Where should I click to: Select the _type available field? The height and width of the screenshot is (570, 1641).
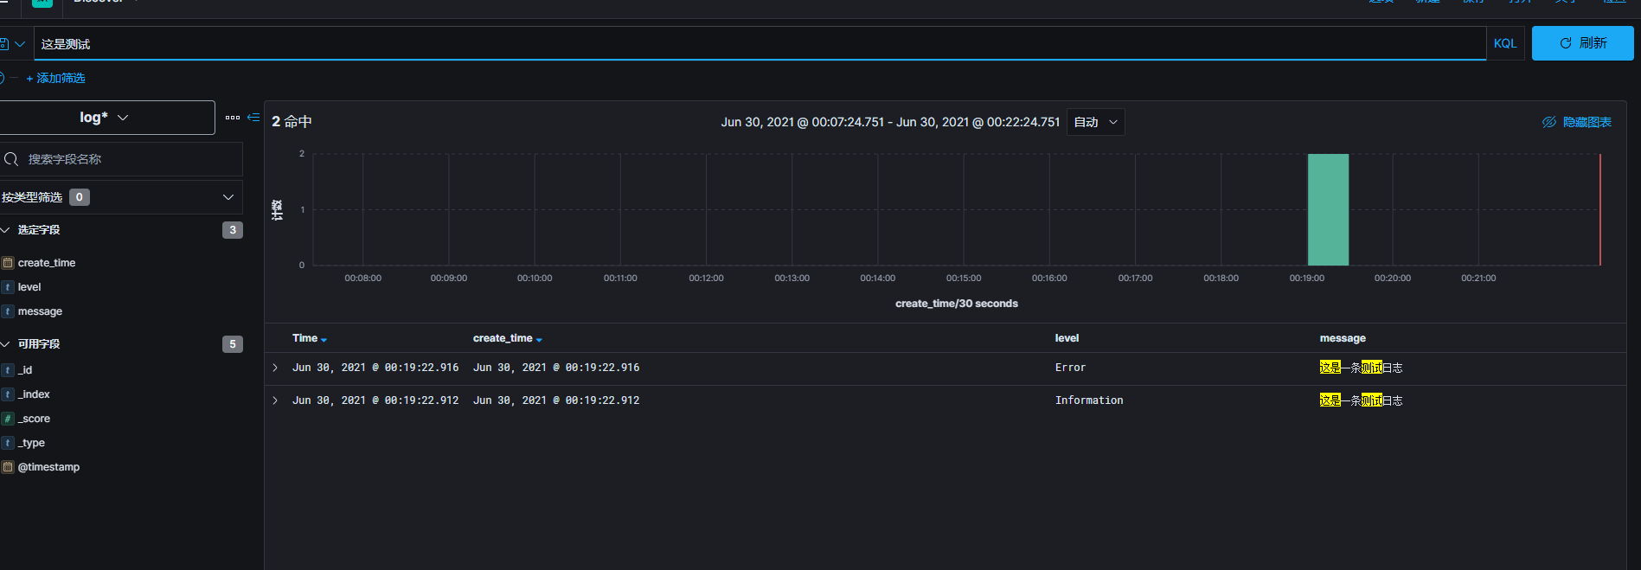pos(31,443)
